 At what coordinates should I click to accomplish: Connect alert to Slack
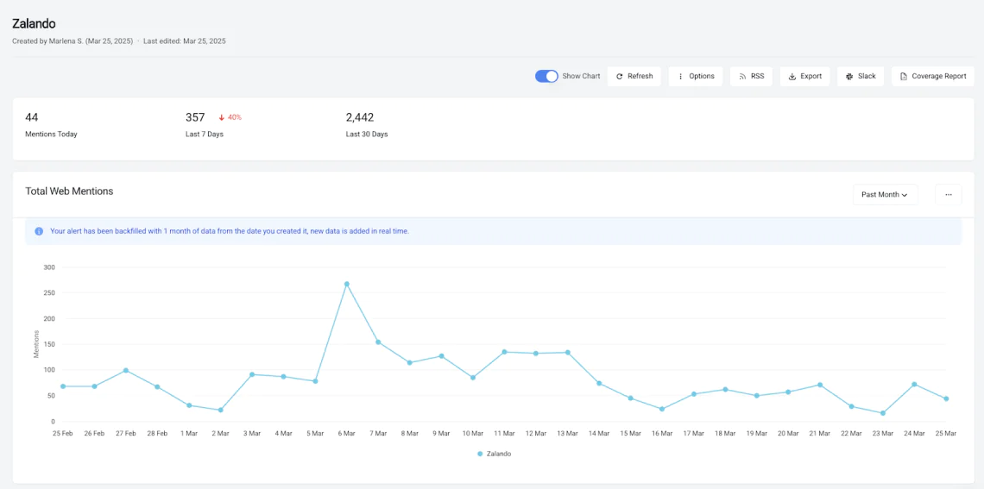tap(861, 77)
